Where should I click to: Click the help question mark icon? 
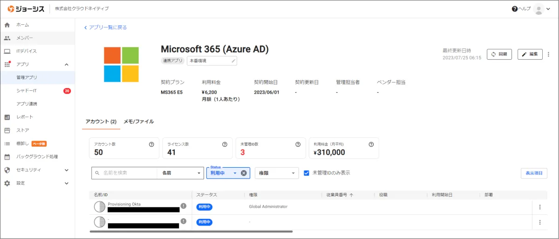(x=515, y=9)
